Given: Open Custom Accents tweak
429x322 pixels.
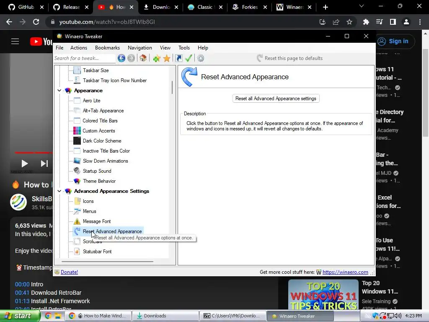Looking at the screenshot, I should coord(99,131).
